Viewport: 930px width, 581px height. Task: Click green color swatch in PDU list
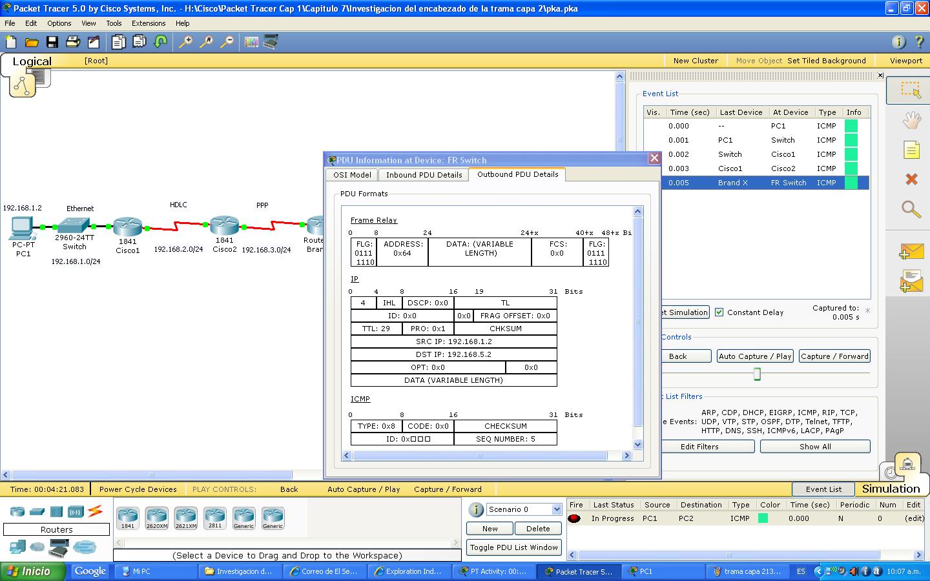point(763,518)
